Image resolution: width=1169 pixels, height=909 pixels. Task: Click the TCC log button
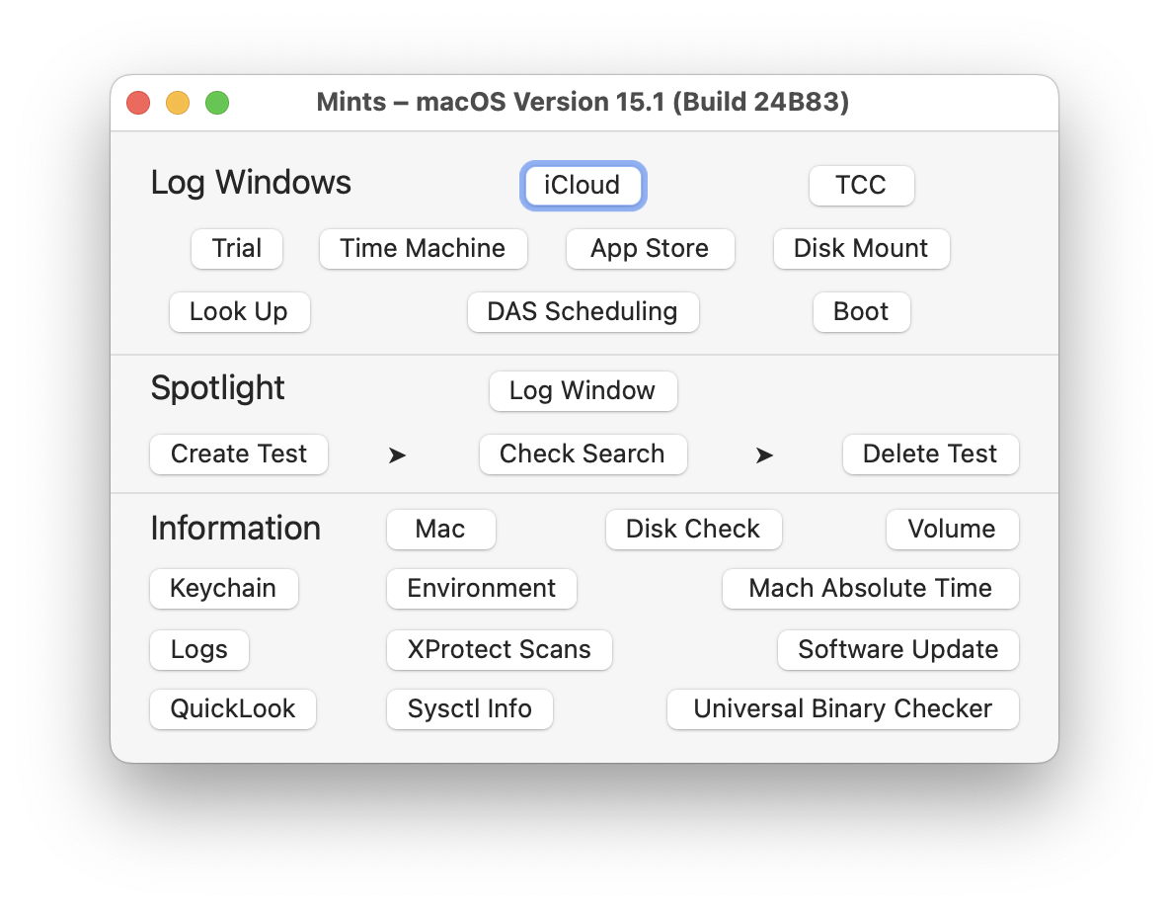[861, 186]
